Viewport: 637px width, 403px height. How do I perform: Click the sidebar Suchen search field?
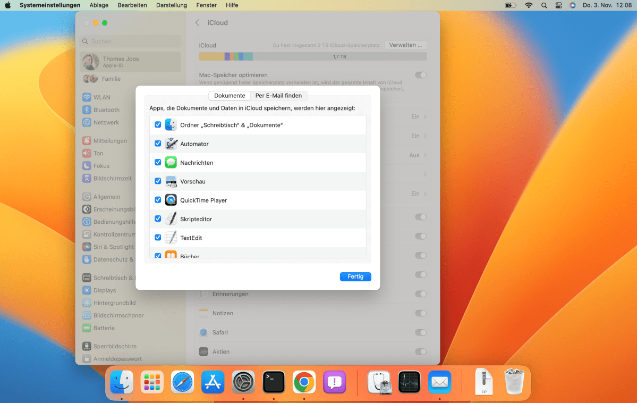click(x=130, y=41)
